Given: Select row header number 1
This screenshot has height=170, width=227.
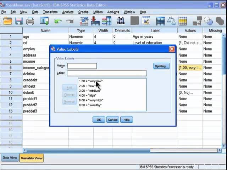Looking at the screenshot, I should point(11,37).
